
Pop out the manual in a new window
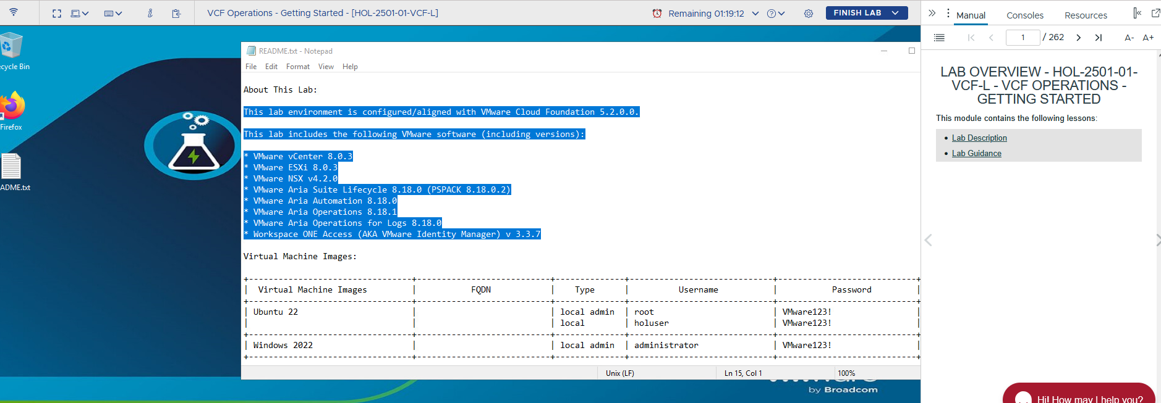[1155, 12]
